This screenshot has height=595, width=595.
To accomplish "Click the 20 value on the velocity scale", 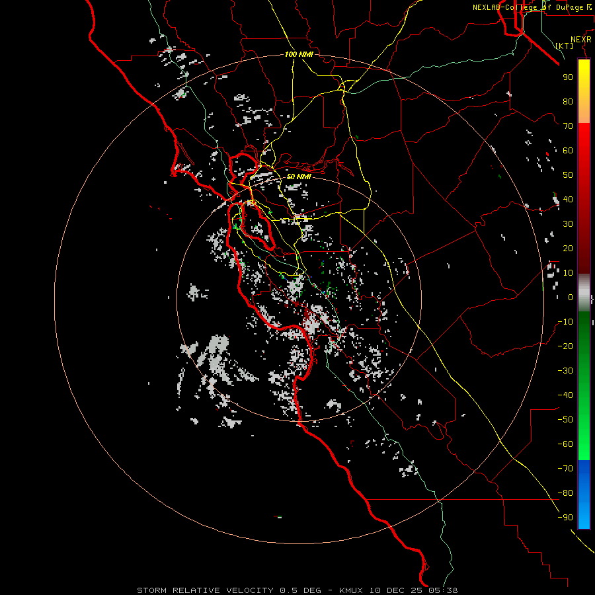I will click(568, 248).
